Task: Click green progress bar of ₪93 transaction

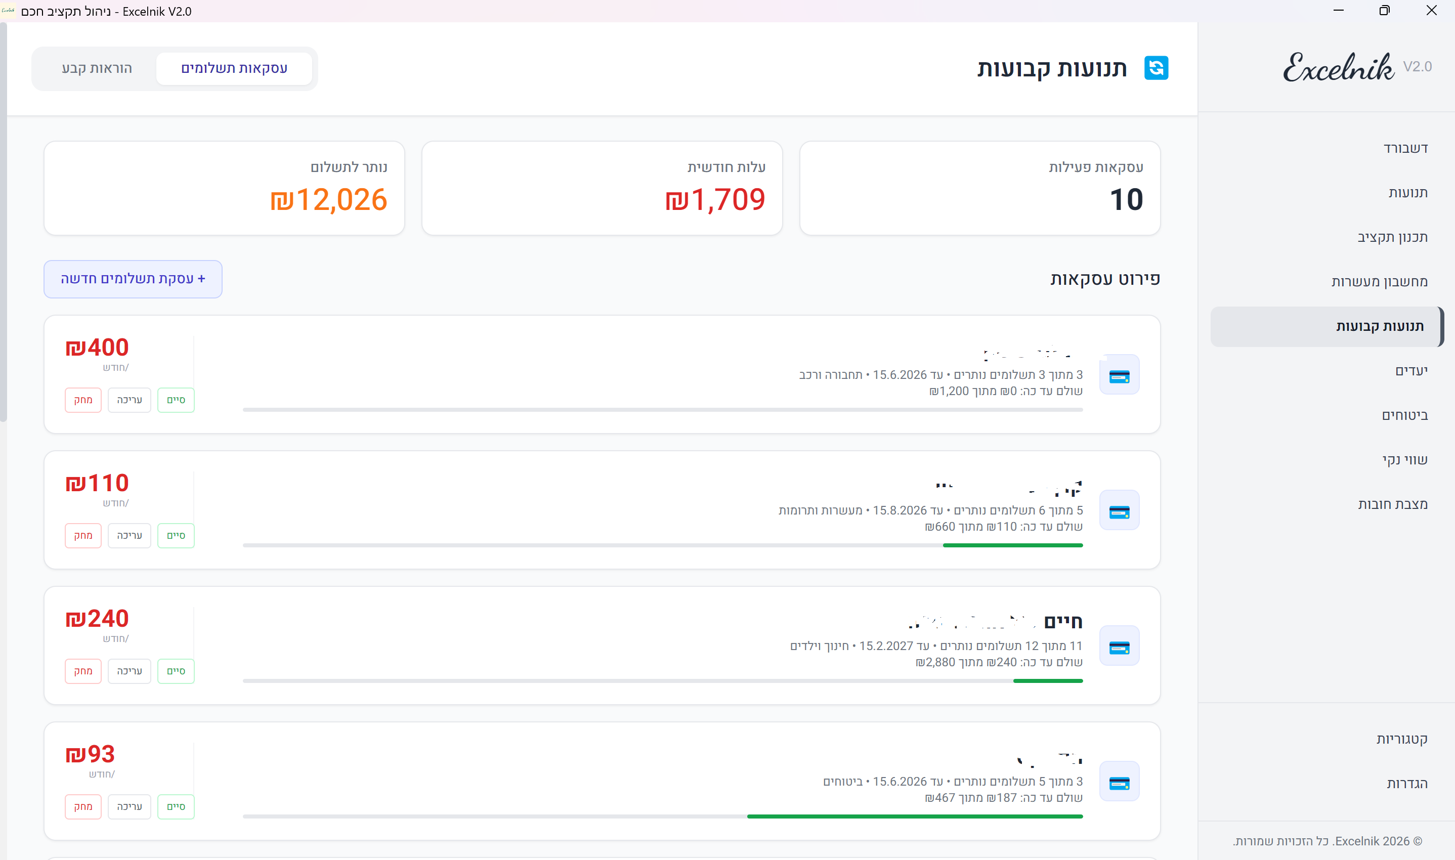Action: [914, 816]
